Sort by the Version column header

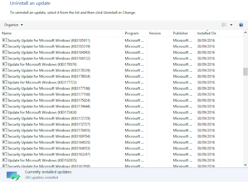159,33
